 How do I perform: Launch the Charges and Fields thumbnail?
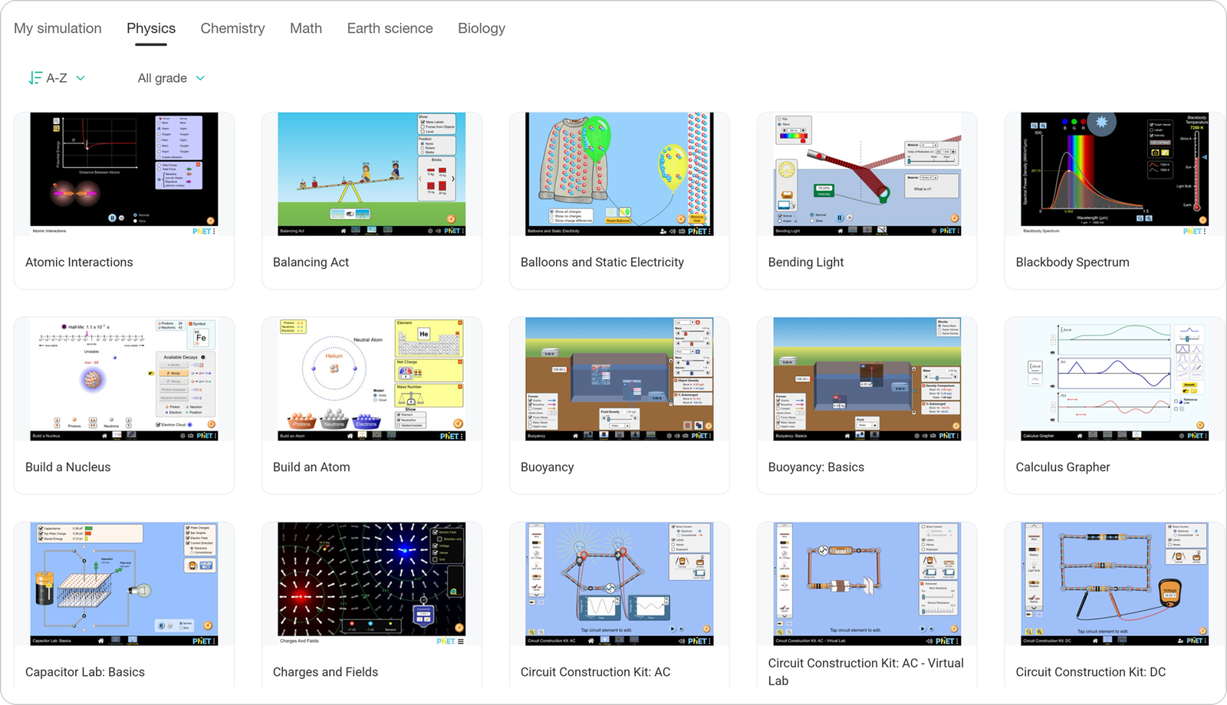tap(371, 584)
